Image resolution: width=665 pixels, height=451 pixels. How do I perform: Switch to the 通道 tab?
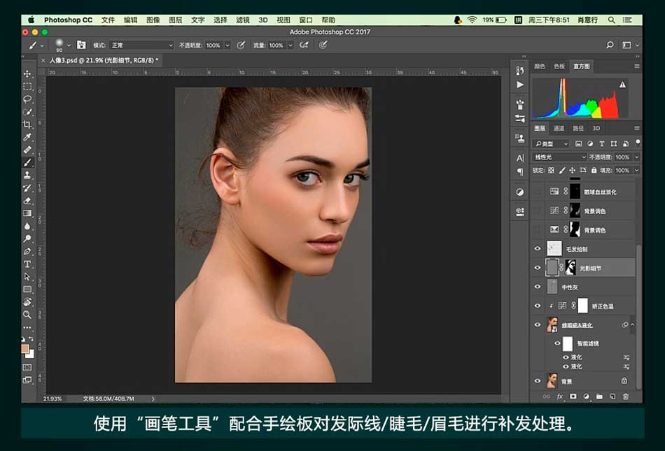(x=559, y=129)
